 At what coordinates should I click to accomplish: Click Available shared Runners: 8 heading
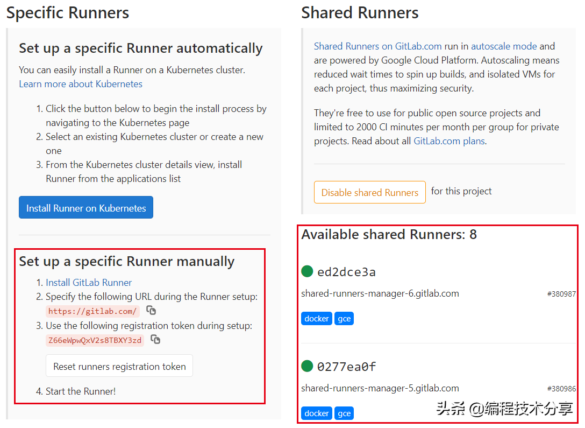click(389, 235)
